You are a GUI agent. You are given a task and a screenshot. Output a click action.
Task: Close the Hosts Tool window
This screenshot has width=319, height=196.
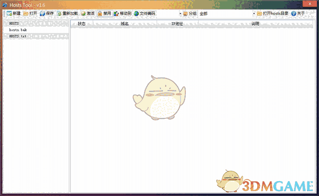(309, 4)
